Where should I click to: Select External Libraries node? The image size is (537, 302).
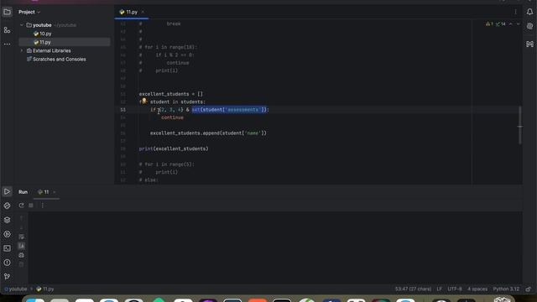49,50
